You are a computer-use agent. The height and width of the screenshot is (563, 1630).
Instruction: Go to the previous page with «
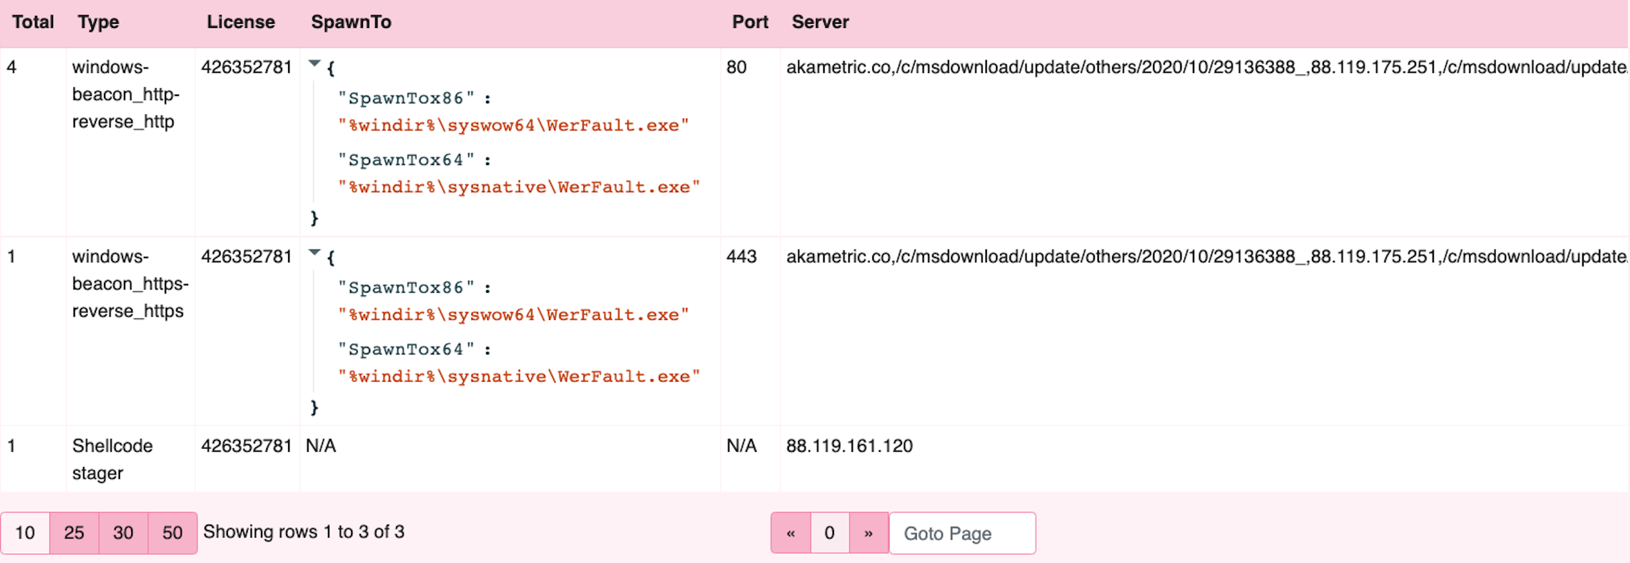[791, 533]
